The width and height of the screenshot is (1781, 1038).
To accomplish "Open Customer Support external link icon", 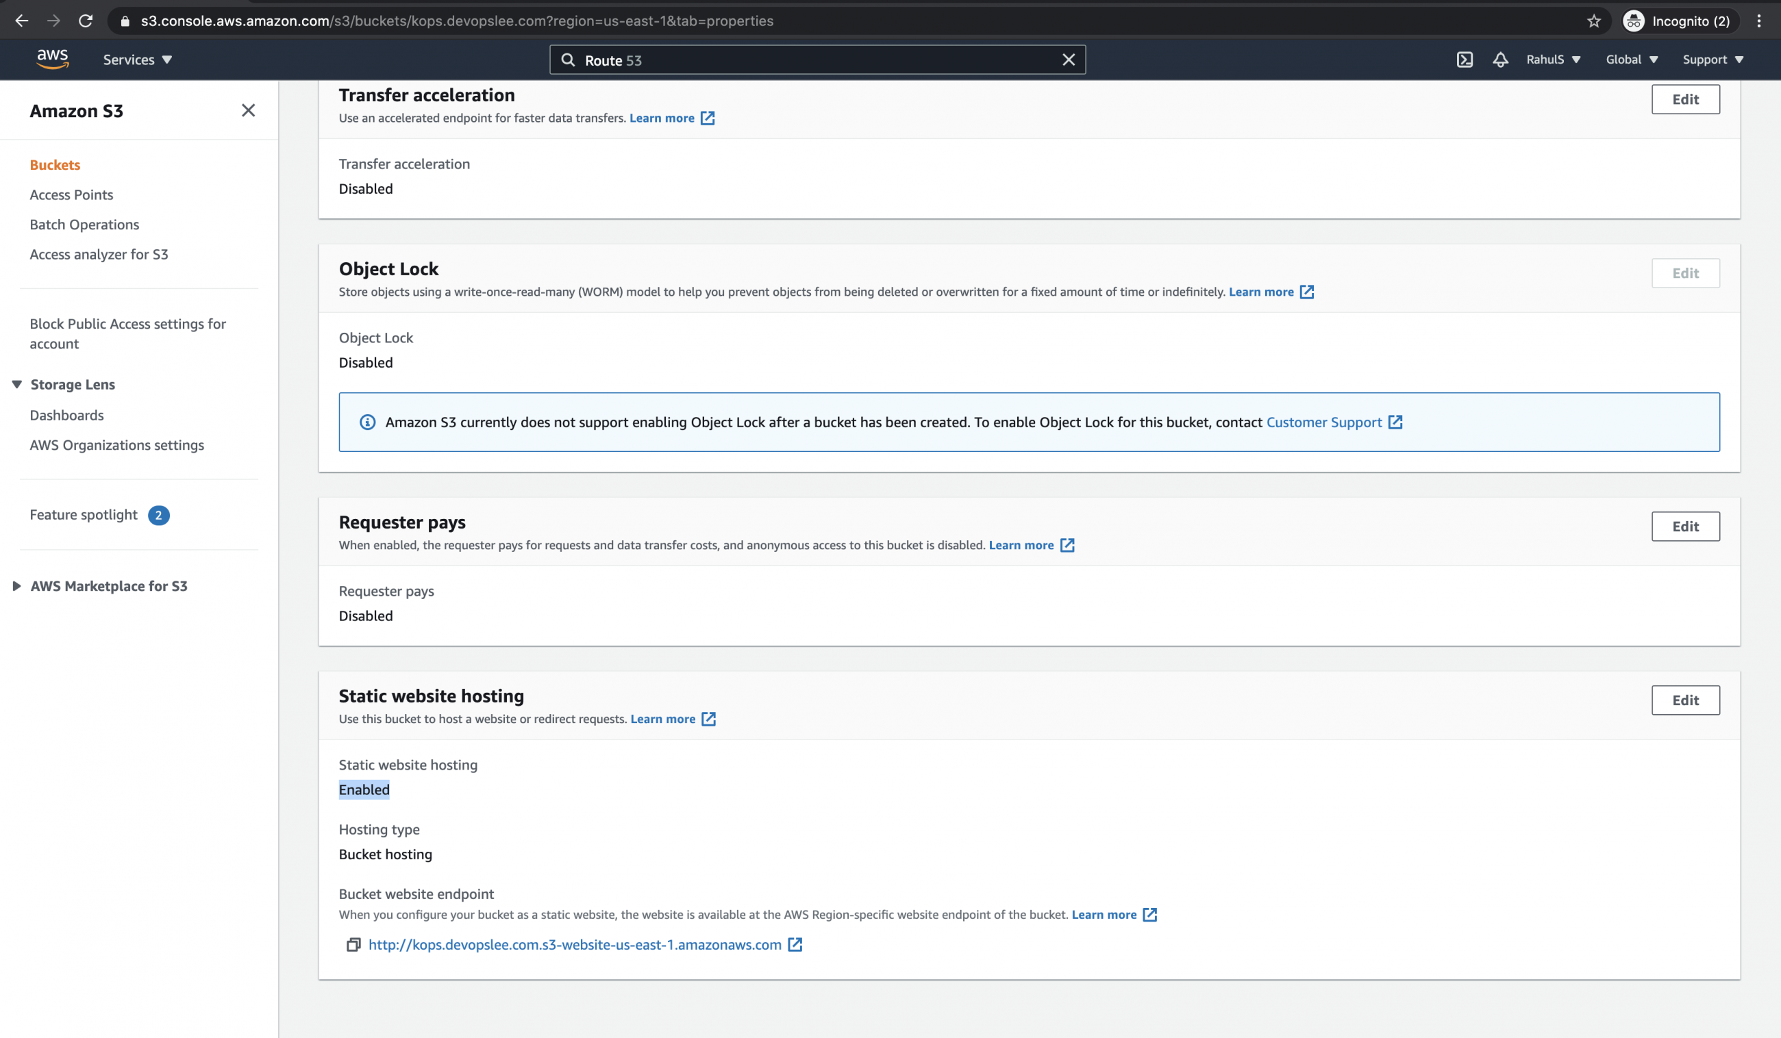I will coord(1395,422).
